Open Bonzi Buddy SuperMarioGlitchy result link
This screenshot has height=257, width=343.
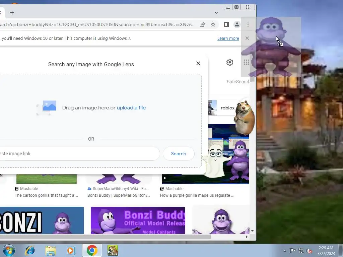click(x=119, y=195)
